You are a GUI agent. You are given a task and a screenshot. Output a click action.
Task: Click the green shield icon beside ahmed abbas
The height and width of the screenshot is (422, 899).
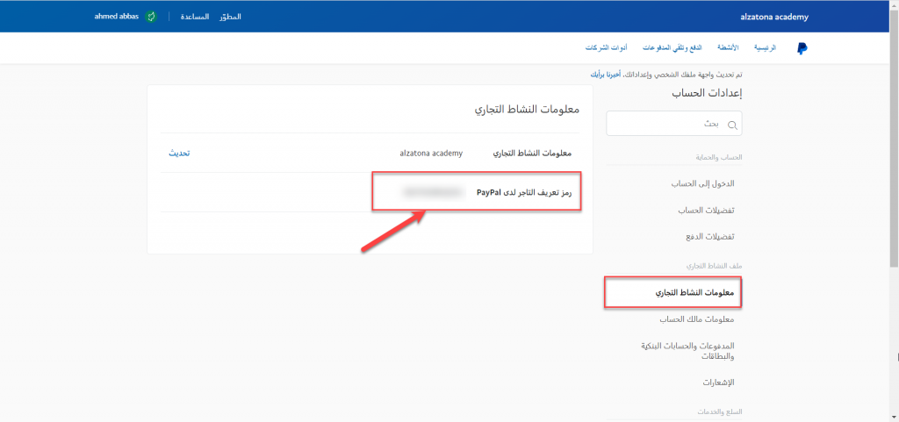(x=151, y=17)
